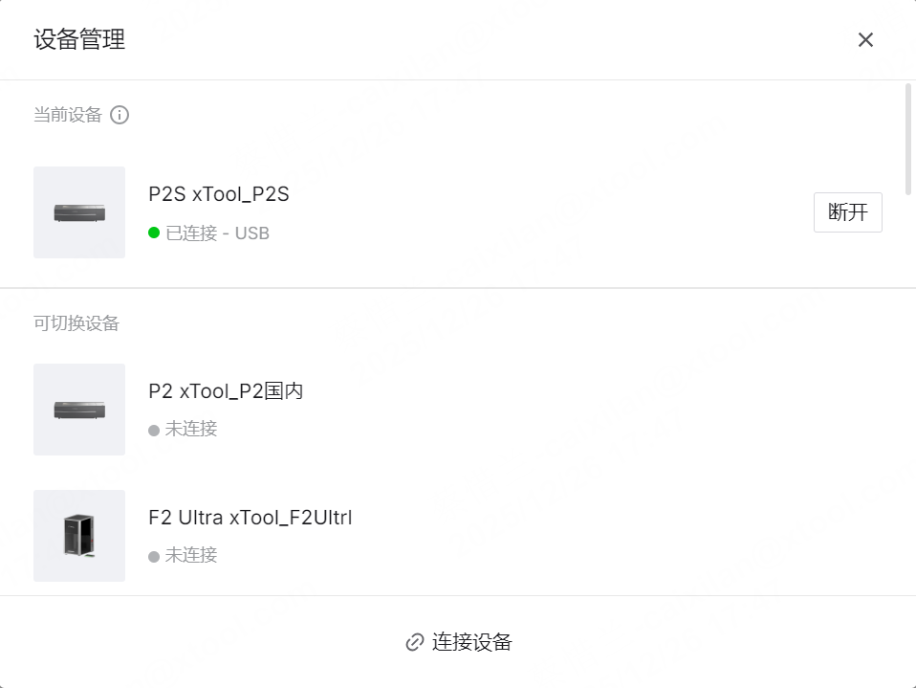Open the 连接设备 link

click(471, 642)
